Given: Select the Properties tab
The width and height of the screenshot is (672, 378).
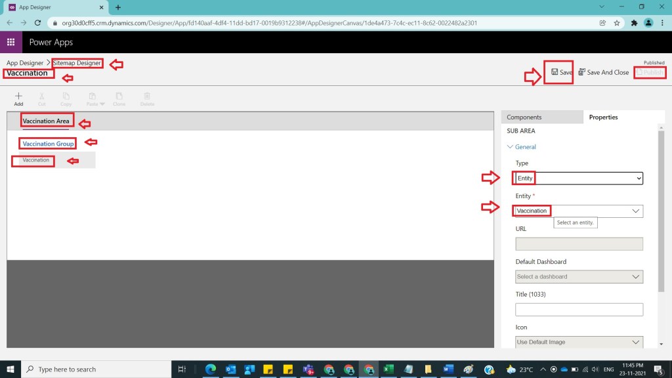Looking at the screenshot, I should click(x=603, y=117).
